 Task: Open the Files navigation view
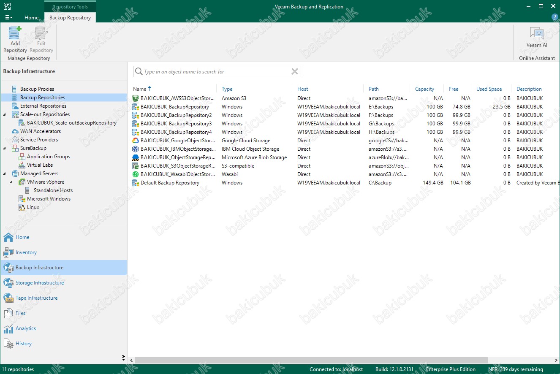(x=64, y=313)
